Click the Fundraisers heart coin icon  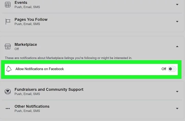tap(8, 91)
